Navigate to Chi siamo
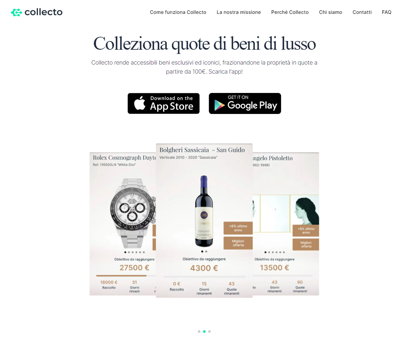The width and height of the screenshot is (407, 337). click(x=331, y=12)
